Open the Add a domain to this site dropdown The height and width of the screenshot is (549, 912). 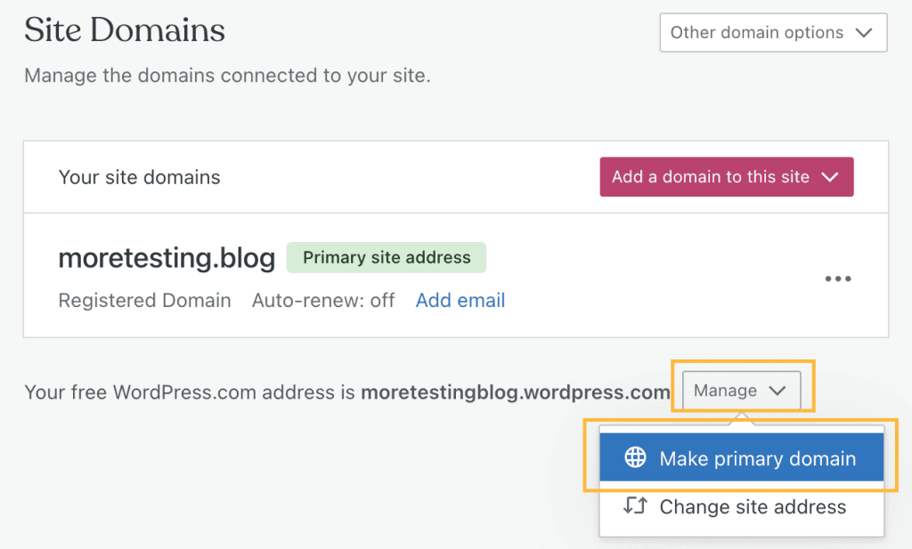(x=726, y=177)
